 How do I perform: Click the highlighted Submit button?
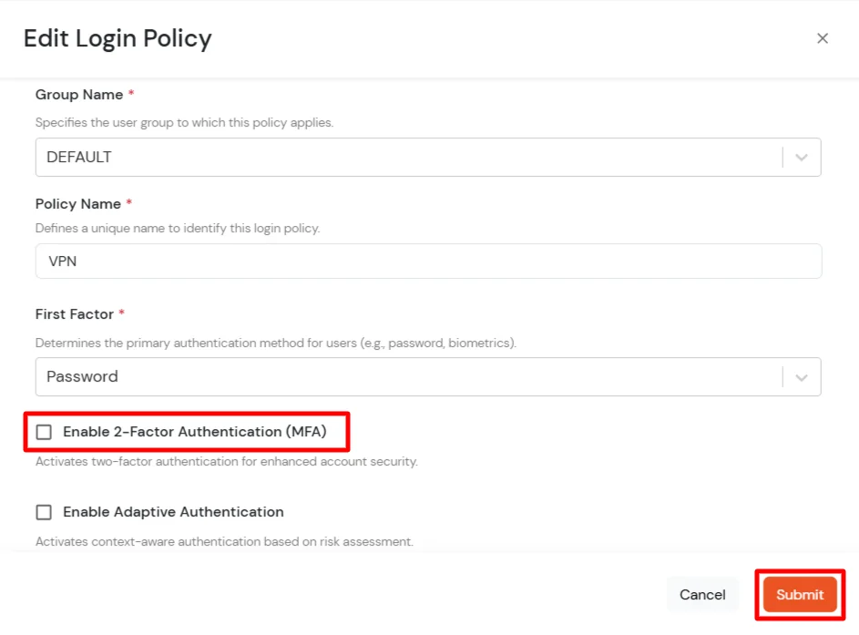point(799,594)
